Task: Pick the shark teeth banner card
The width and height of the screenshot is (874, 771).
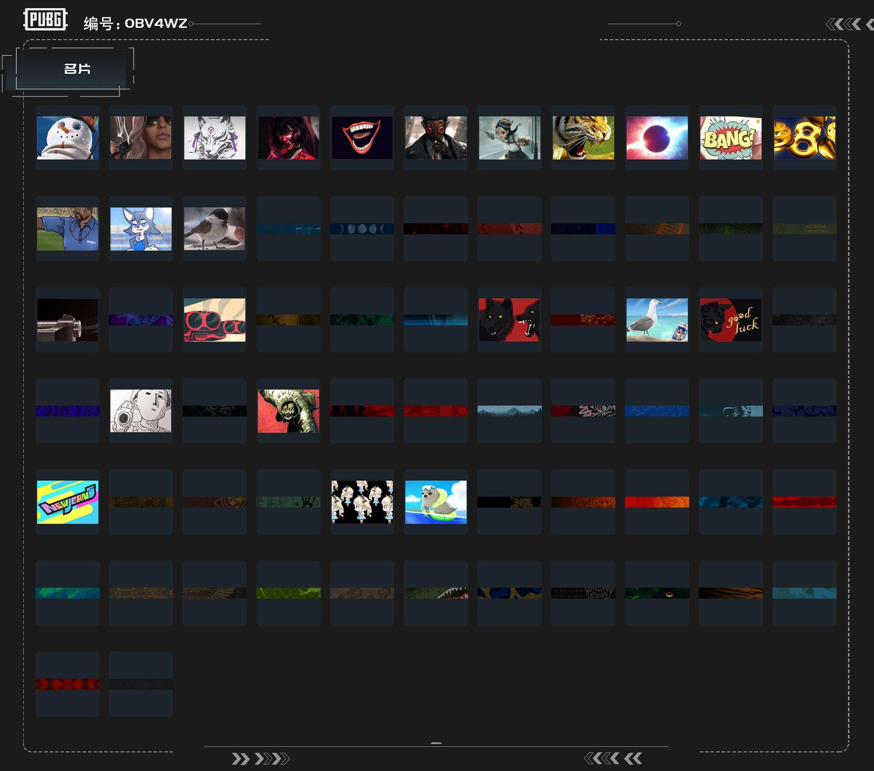Action: tap(436, 593)
